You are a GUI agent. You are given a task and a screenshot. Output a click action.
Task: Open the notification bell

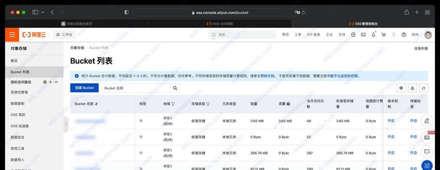click(x=373, y=35)
